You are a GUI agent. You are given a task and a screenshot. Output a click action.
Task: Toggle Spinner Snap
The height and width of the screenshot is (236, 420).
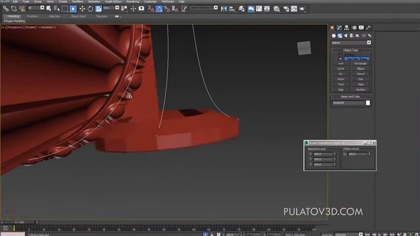[175, 9]
